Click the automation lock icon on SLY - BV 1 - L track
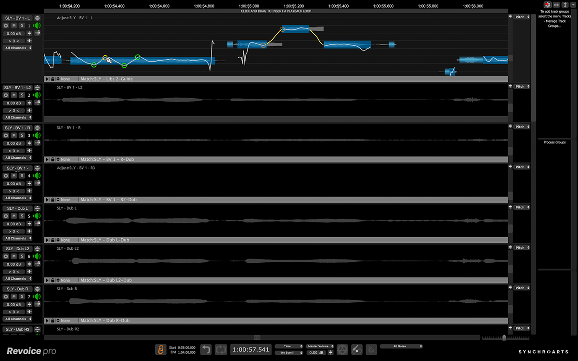The height and width of the screenshot is (361, 578). coord(37,33)
